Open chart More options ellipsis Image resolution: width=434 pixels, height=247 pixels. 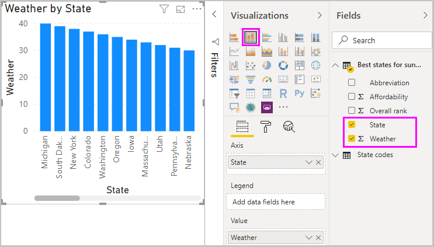pos(197,9)
